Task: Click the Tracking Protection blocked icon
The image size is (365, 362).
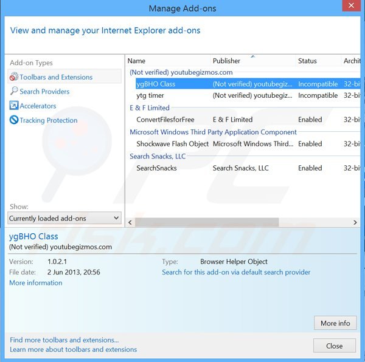Action: point(14,120)
